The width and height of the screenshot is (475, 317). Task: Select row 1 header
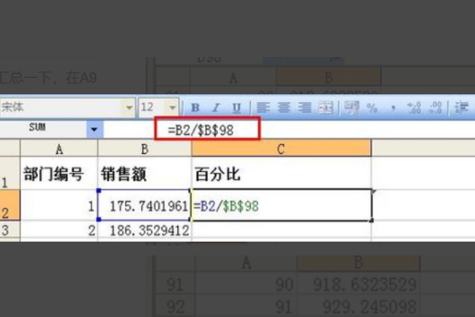pyautogui.click(x=9, y=174)
